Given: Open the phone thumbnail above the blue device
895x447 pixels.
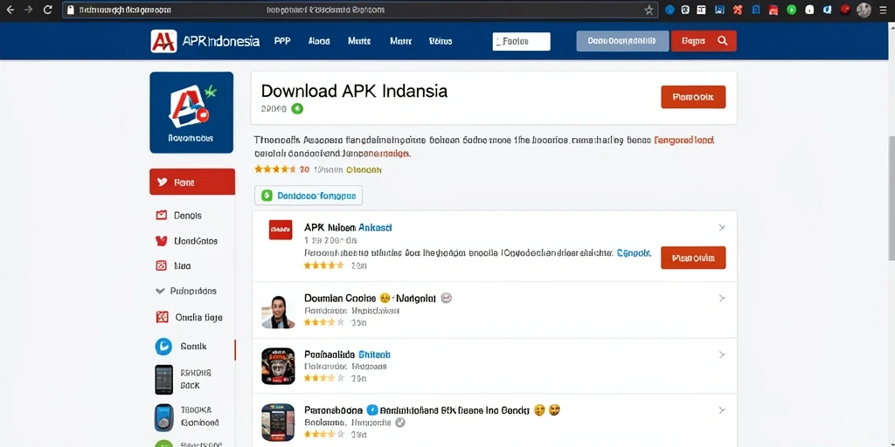Looking at the screenshot, I should coord(163,379).
